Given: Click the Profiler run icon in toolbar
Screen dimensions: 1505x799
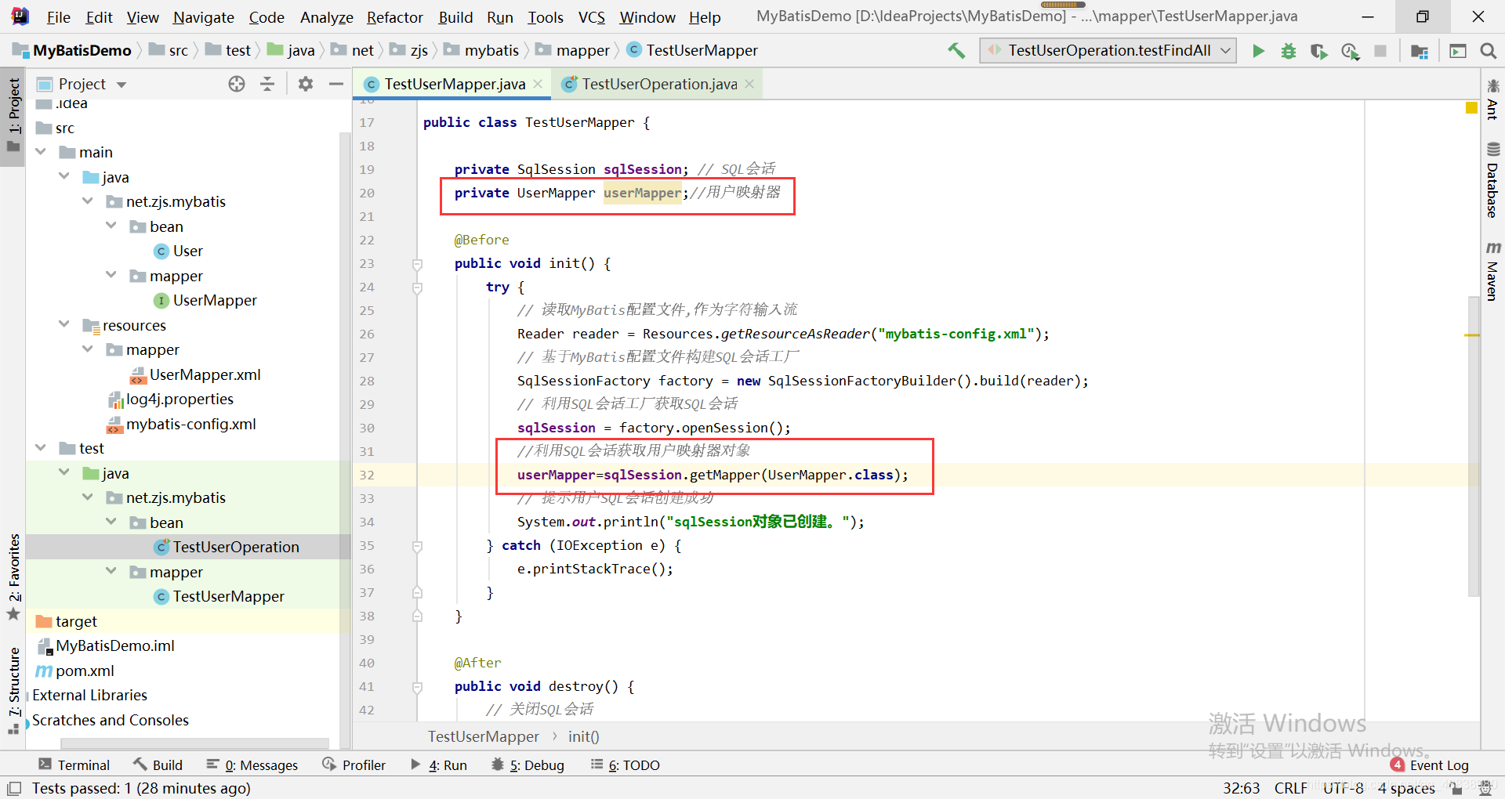Looking at the screenshot, I should (1350, 51).
